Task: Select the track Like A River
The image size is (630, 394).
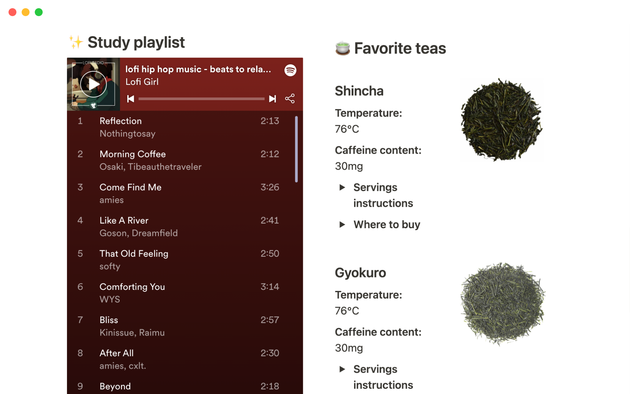Action: [124, 221]
